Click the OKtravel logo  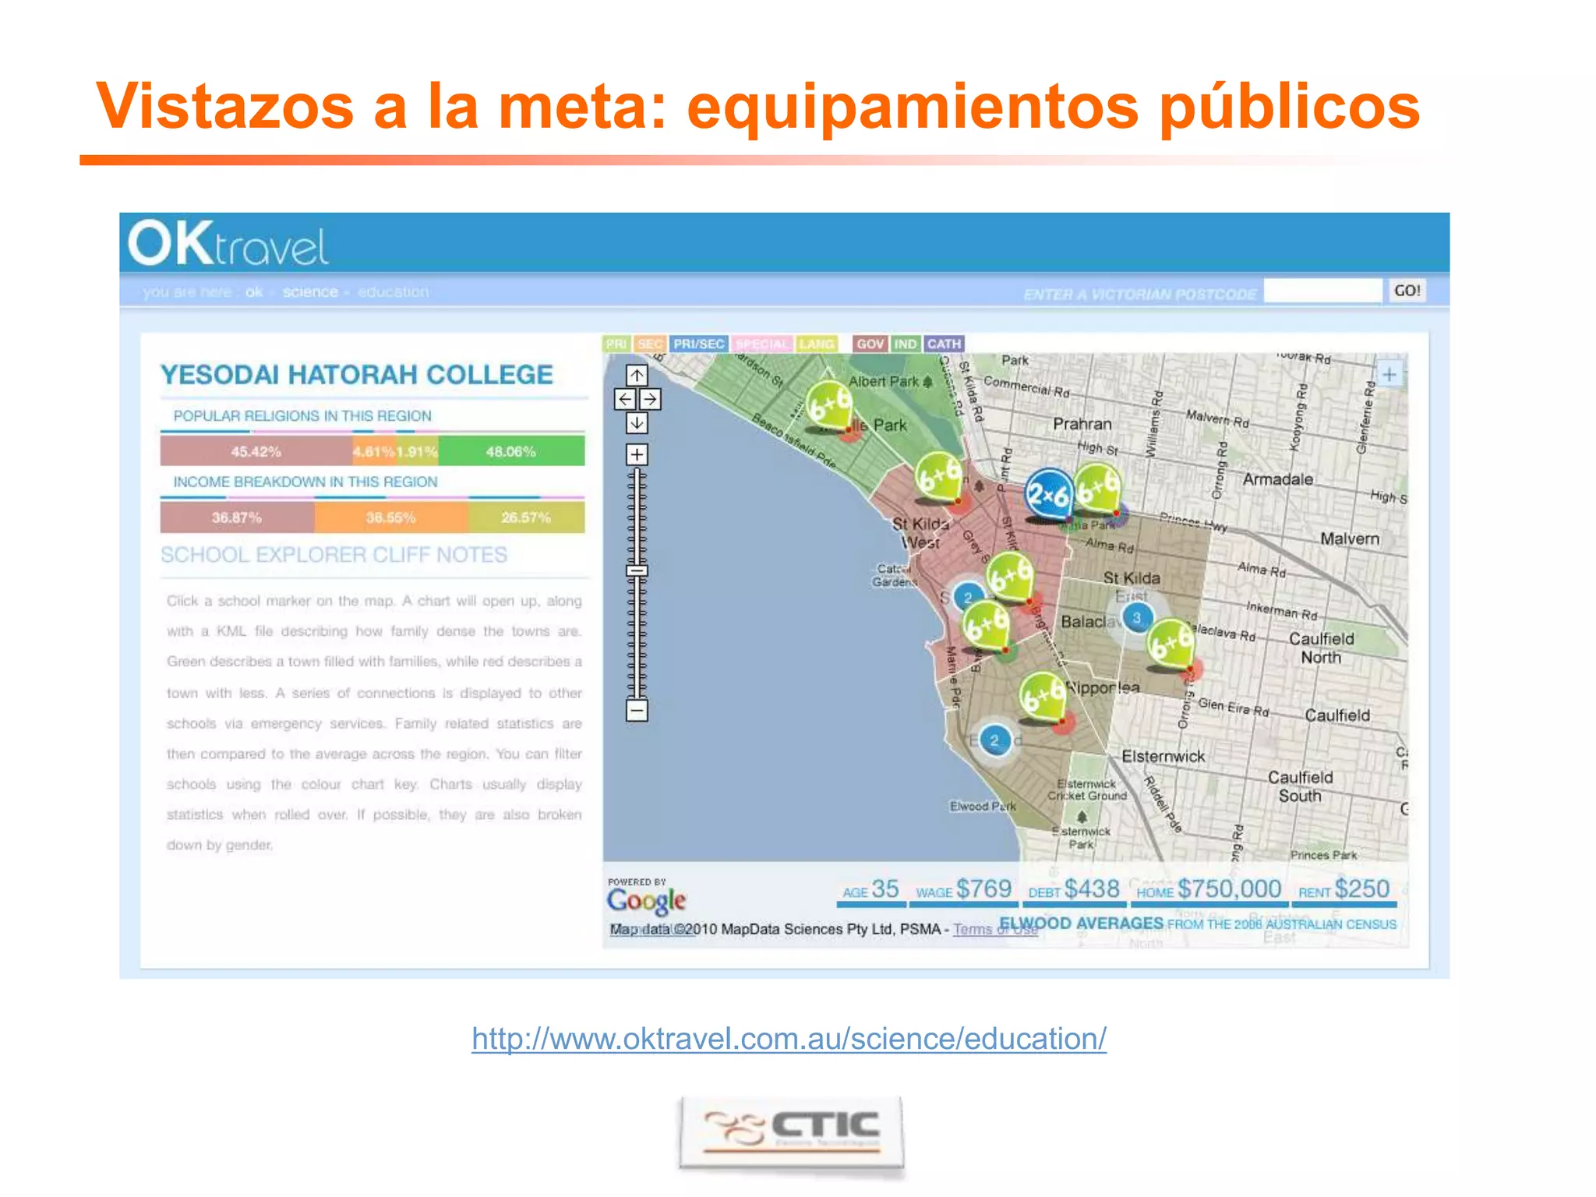click(228, 243)
